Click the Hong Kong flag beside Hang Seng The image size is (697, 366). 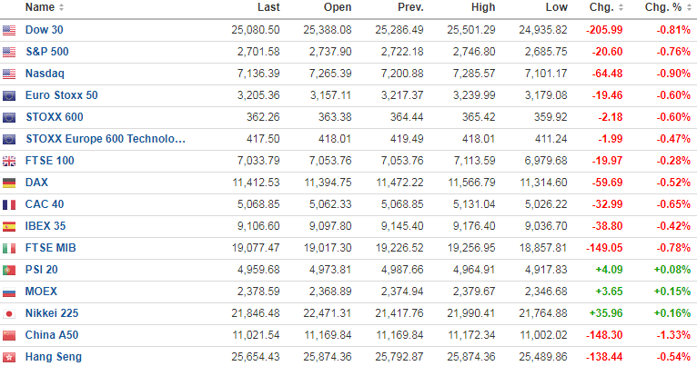pos(9,357)
